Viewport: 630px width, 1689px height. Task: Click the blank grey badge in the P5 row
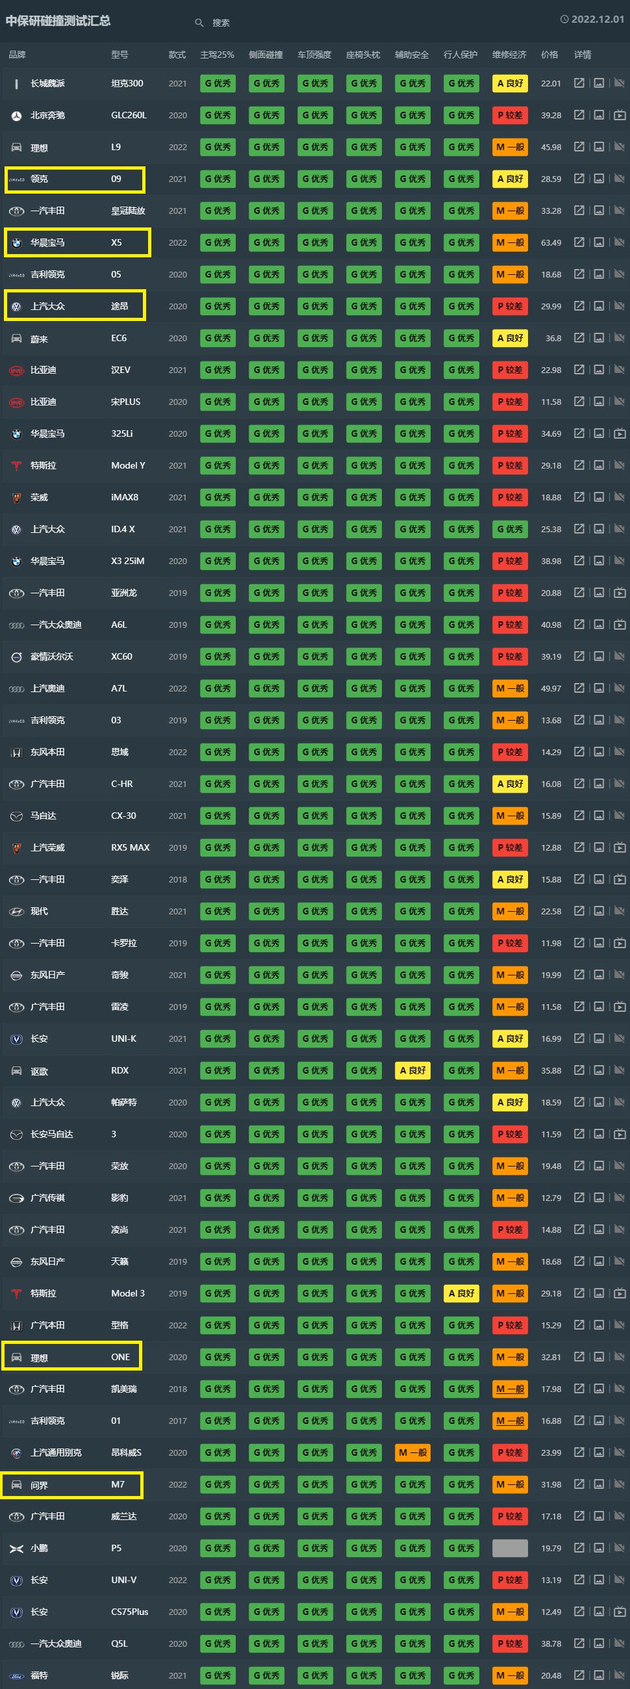510,1548
